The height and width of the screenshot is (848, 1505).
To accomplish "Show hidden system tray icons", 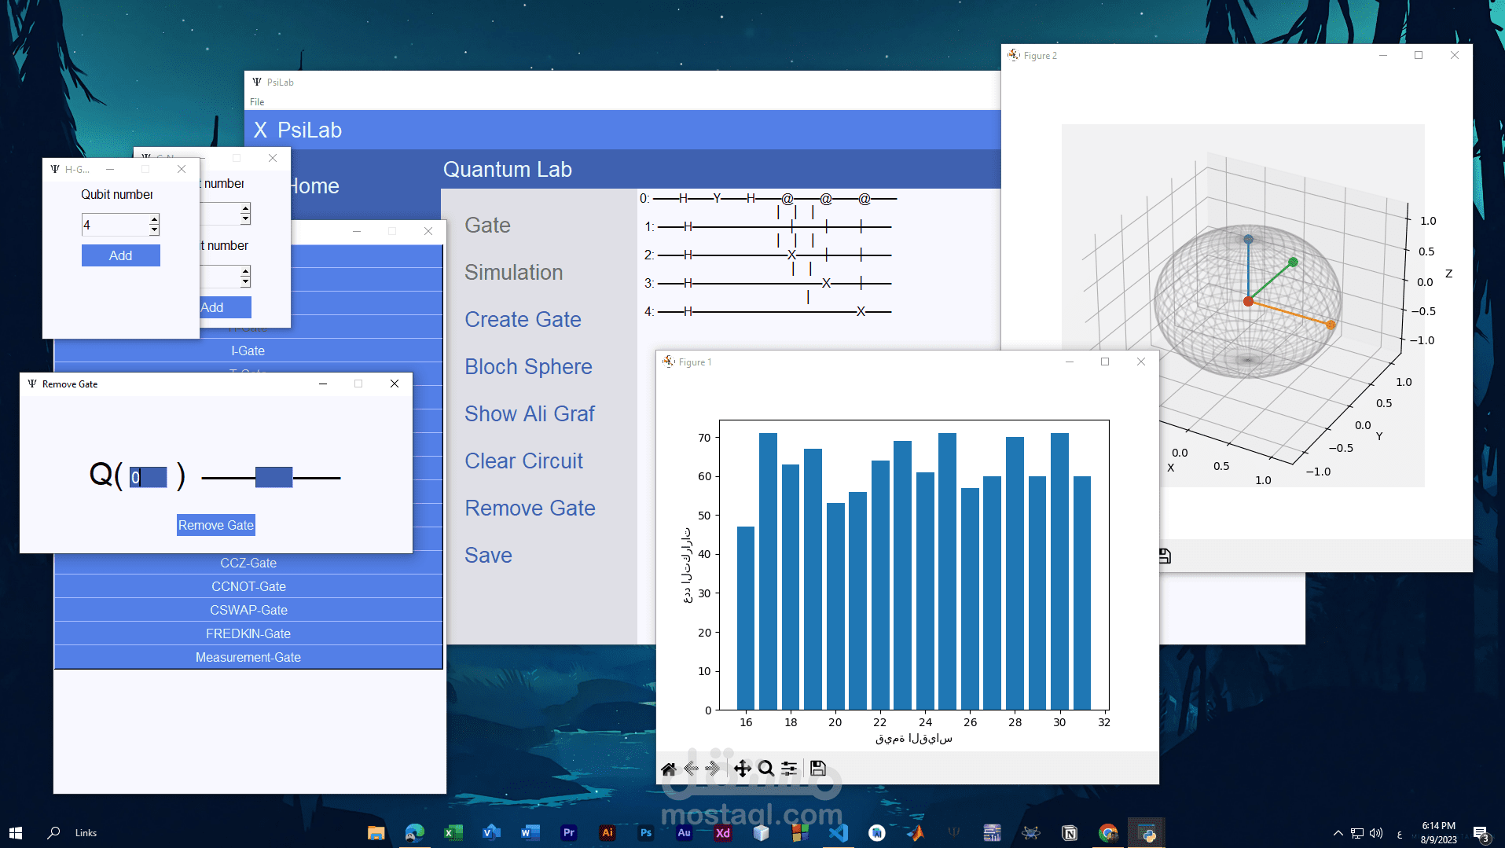I will click(1338, 833).
